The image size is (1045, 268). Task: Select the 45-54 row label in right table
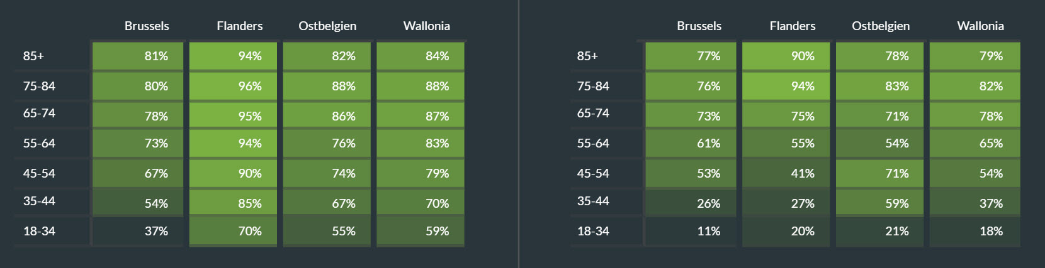pos(593,173)
